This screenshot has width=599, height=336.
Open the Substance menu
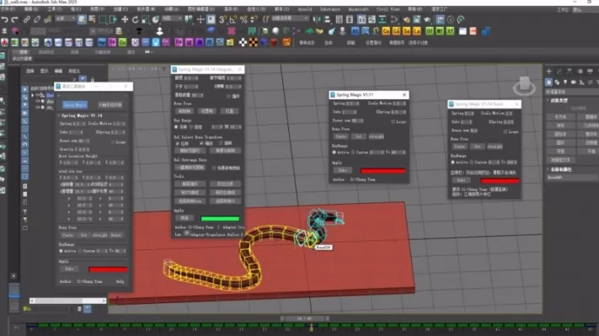[330, 8]
